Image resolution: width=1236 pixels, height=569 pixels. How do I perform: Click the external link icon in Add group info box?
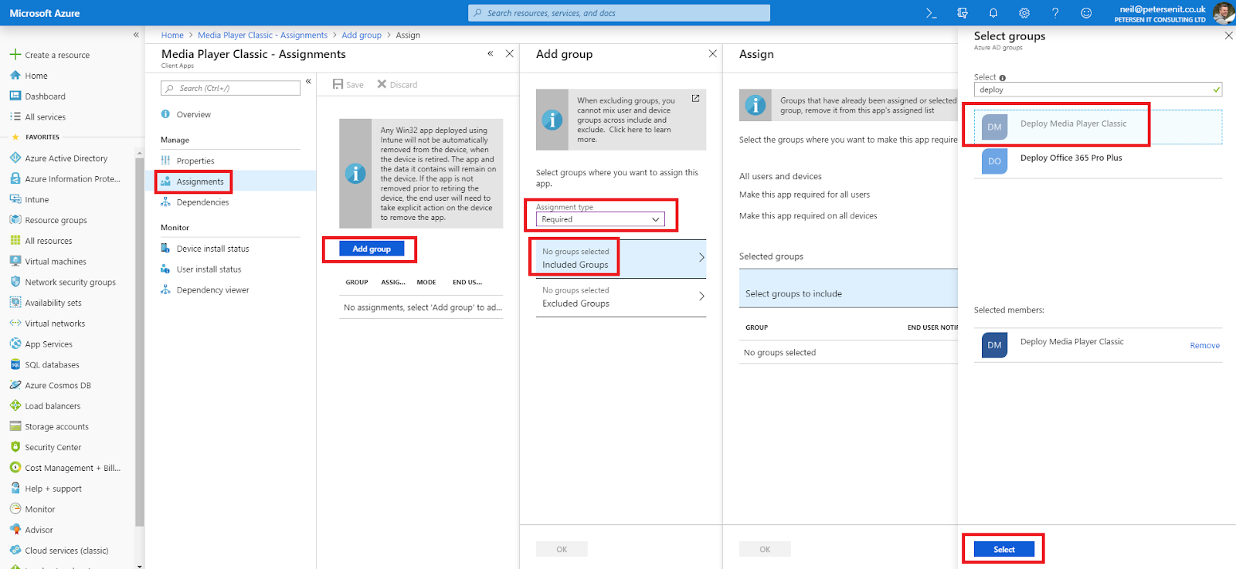point(695,99)
